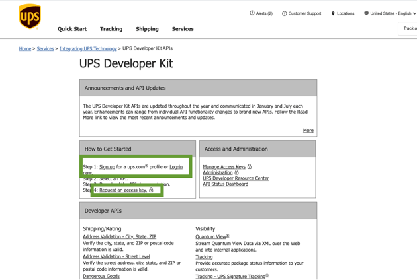The height and width of the screenshot is (280, 417).
Task: Click the globe language icon
Action: 366,13
